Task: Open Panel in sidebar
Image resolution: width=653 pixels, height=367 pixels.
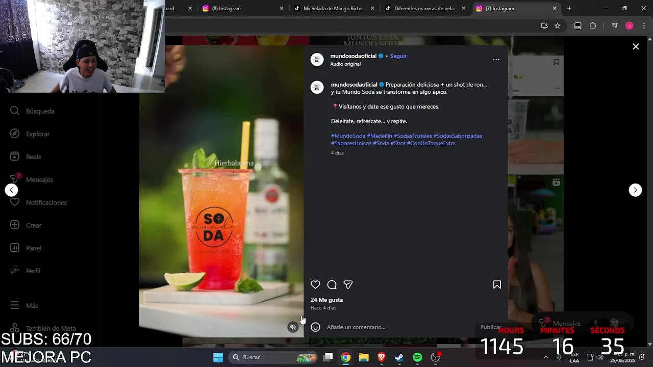Action: click(x=26, y=248)
